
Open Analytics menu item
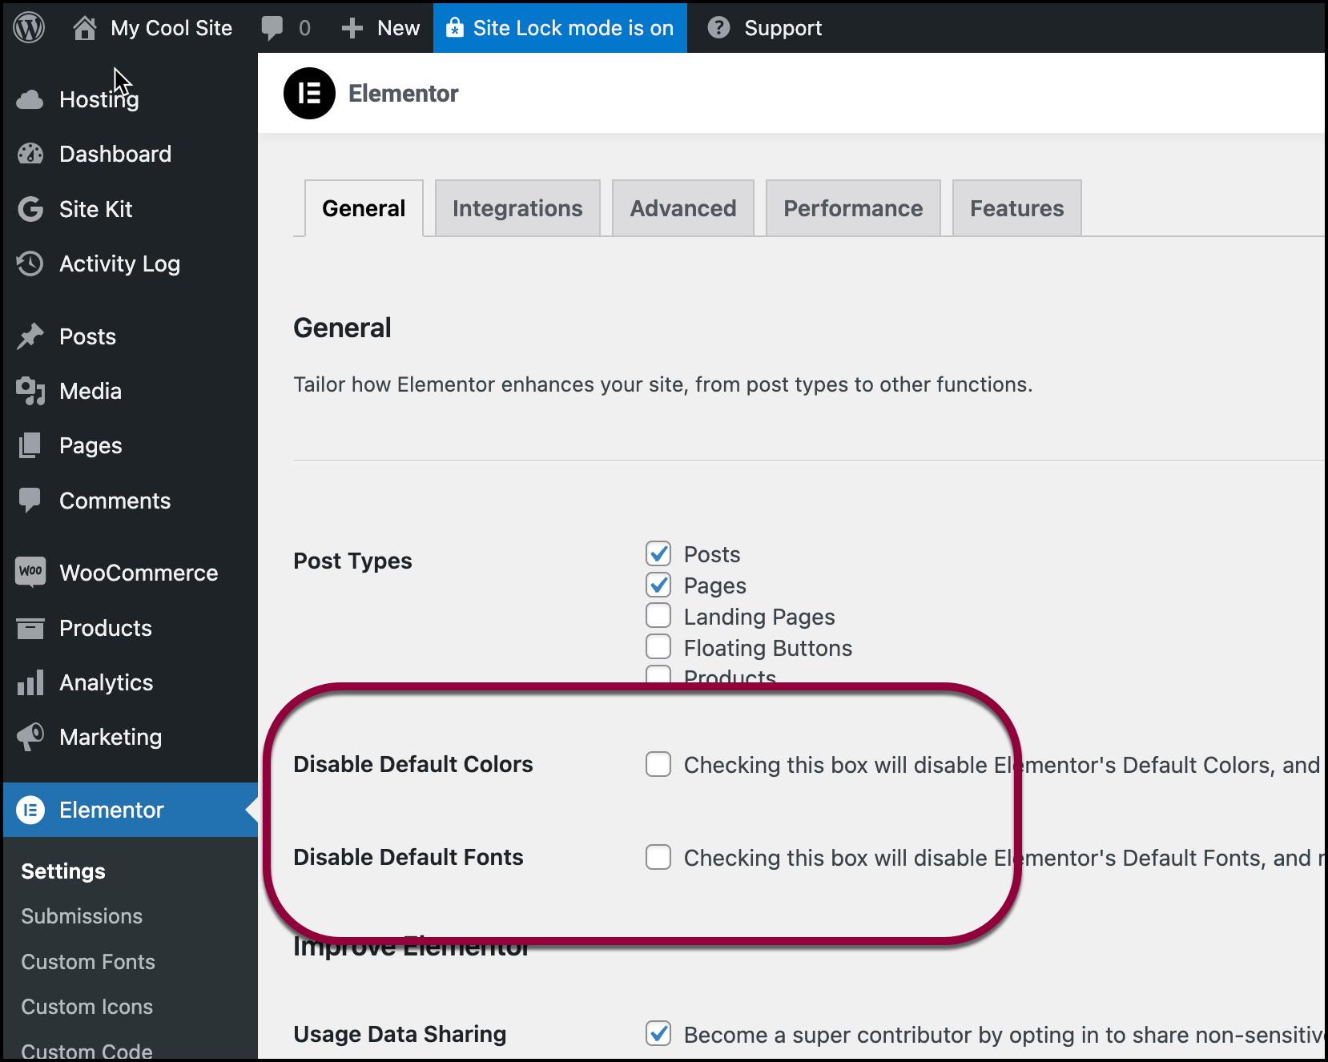[x=106, y=682]
